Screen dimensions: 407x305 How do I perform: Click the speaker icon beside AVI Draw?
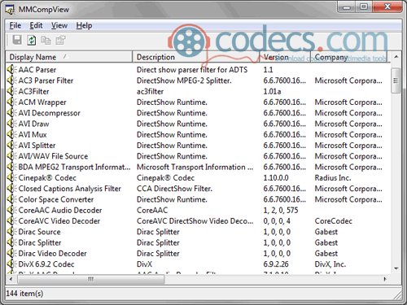point(11,124)
